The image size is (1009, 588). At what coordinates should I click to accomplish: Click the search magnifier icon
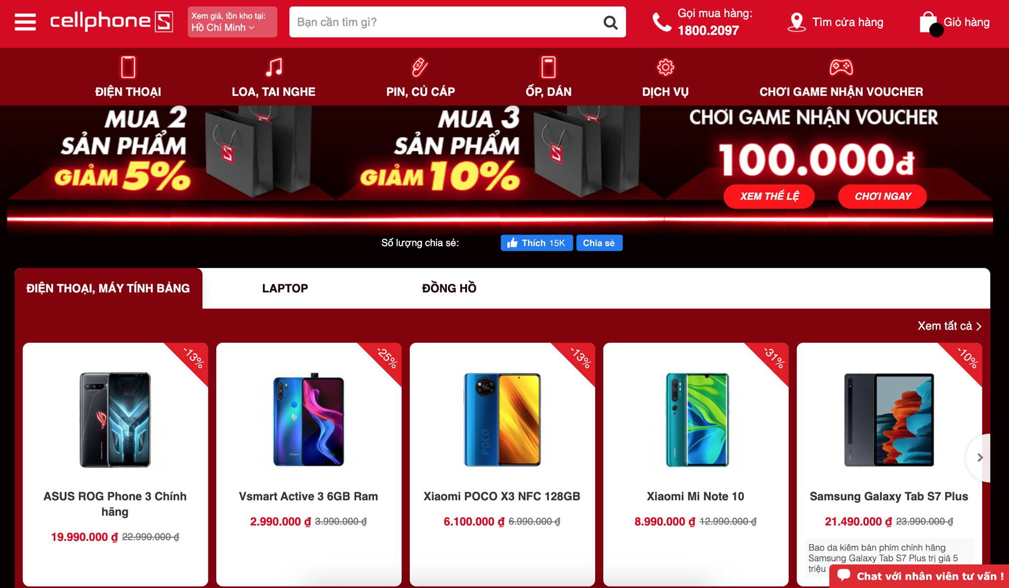point(610,22)
